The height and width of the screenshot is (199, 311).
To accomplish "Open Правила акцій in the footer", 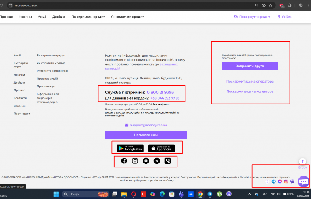I will click(47, 78).
